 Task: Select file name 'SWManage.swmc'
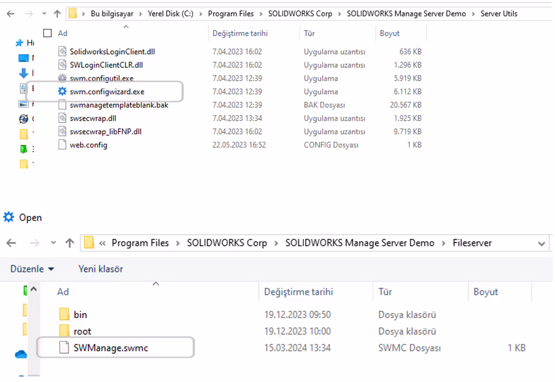point(111,348)
